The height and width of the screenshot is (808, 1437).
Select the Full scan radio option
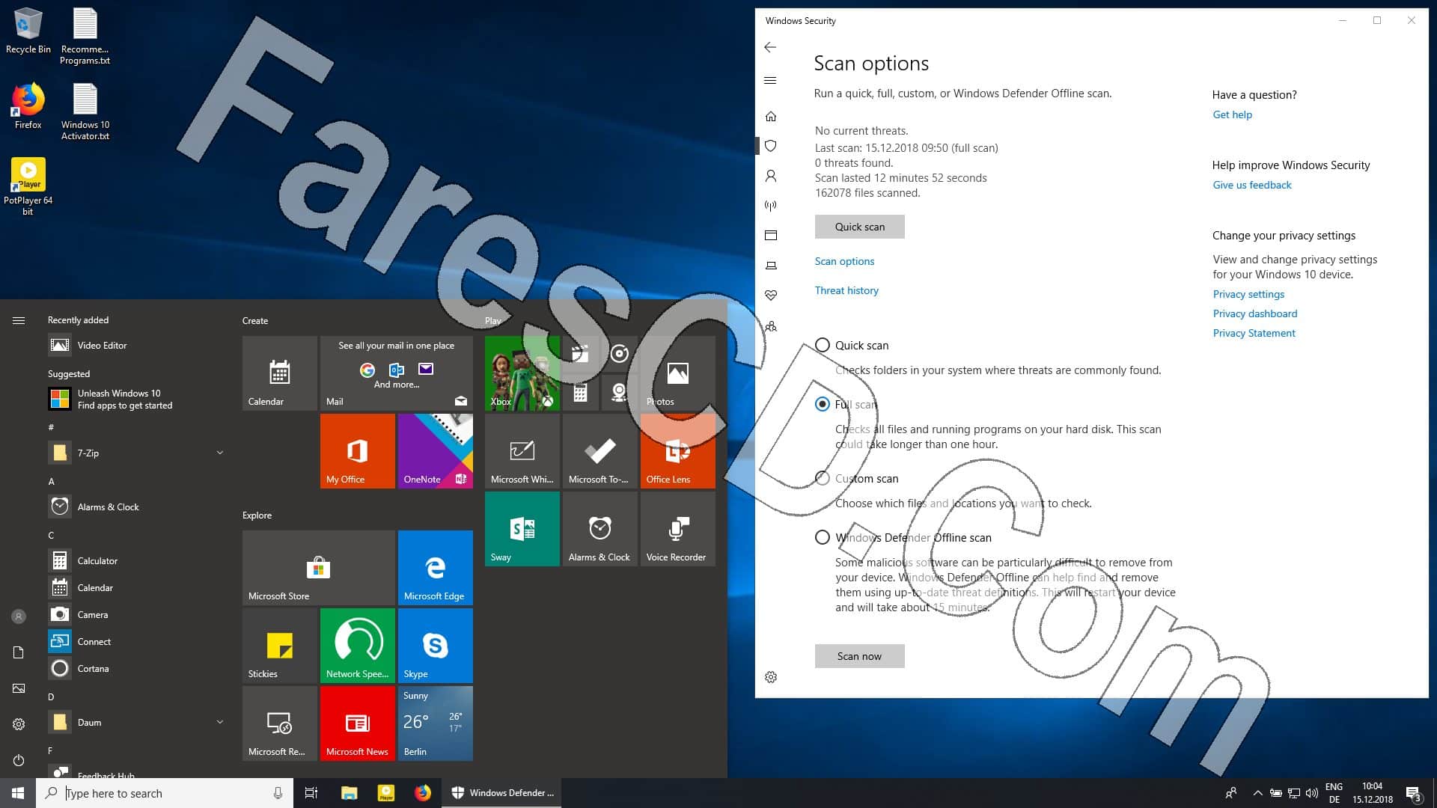coord(823,404)
